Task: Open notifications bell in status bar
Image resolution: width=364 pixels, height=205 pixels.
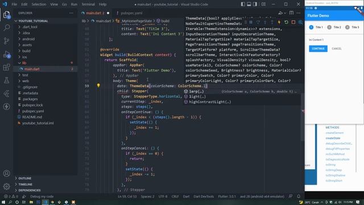Action: (299, 196)
